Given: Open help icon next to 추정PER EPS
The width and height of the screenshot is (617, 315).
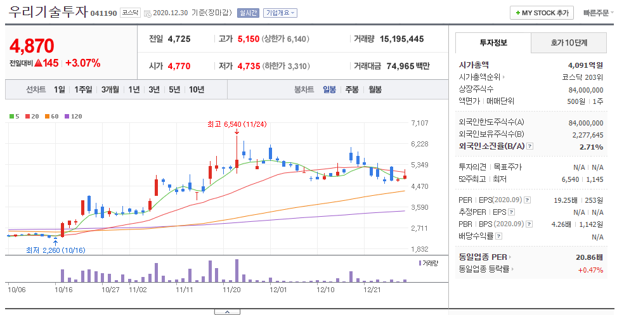Looking at the screenshot, I should (x=511, y=212).
